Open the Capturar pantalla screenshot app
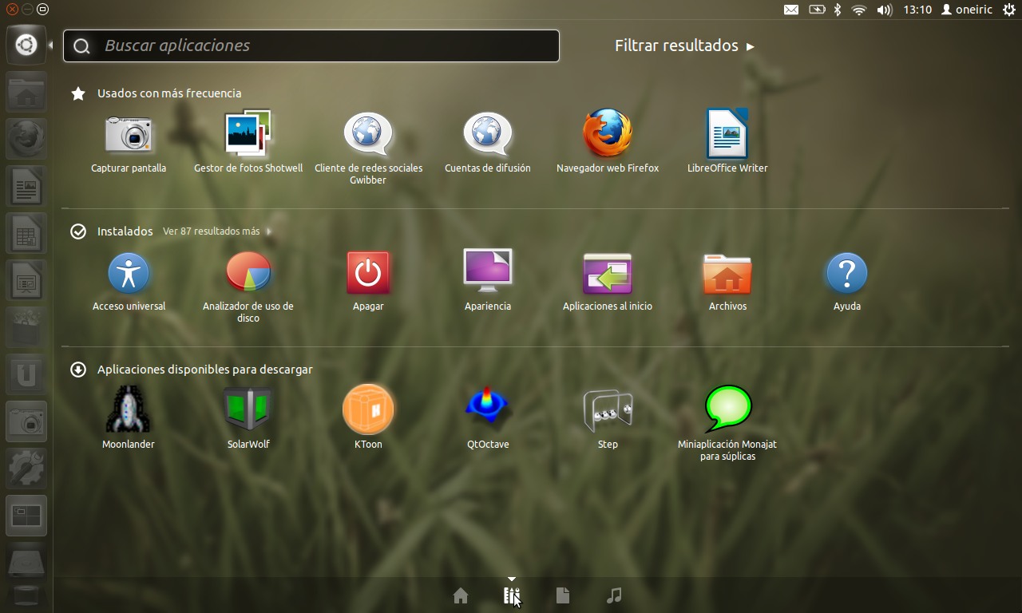This screenshot has height=613, width=1022. pos(129,135)
